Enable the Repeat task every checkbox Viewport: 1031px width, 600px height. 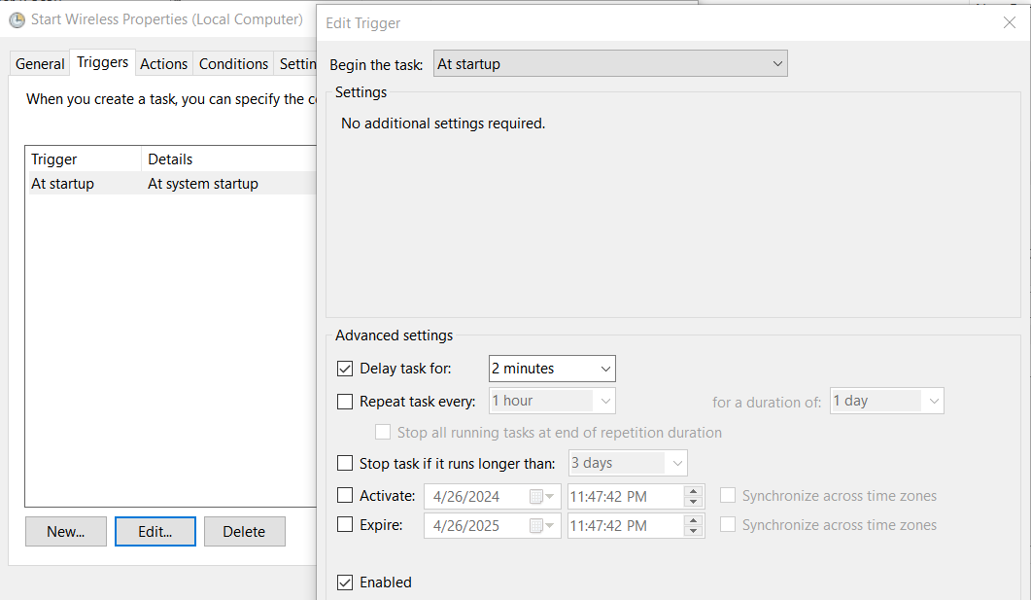pyautogui.click(x=345, y=402)
